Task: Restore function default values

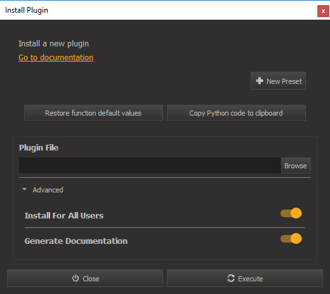Action: click(93, 113)
